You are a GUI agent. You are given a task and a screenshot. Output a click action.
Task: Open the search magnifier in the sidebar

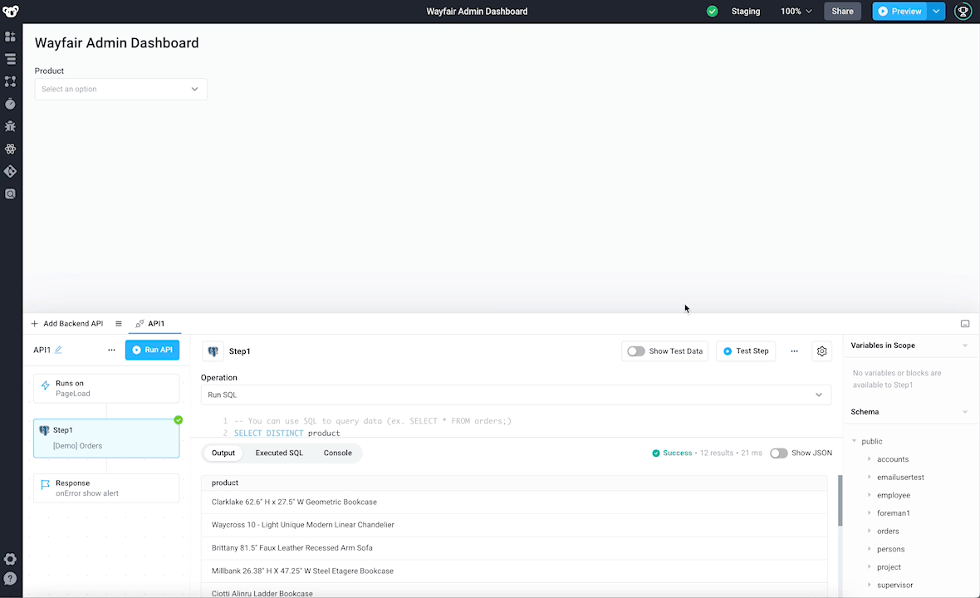11,194
